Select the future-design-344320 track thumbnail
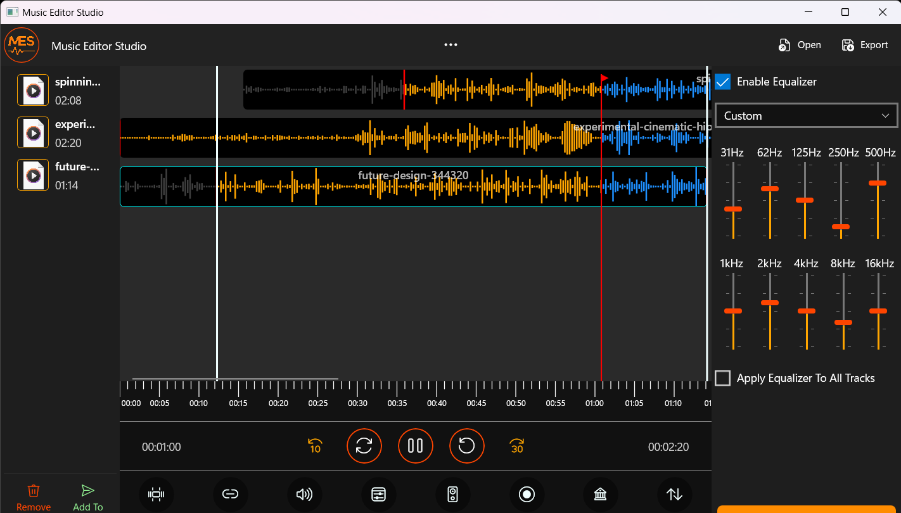 pyautogui.click(x=32, y=175)
